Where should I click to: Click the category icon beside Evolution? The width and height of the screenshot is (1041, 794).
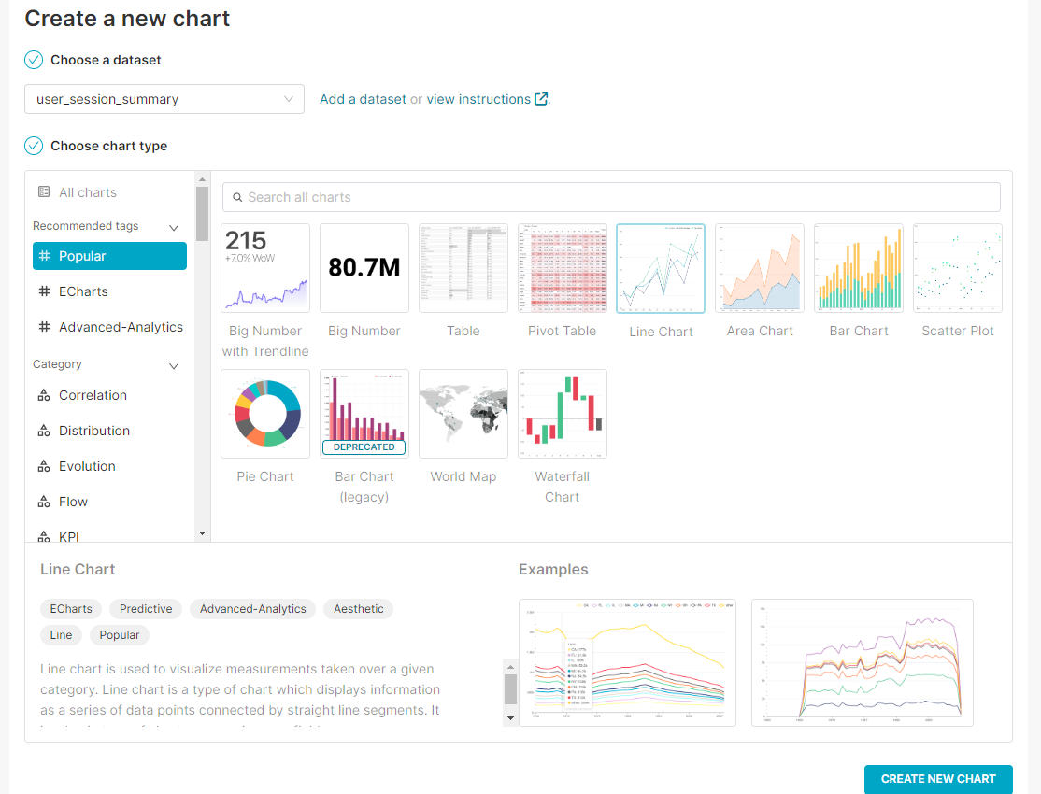coord(44,466)
